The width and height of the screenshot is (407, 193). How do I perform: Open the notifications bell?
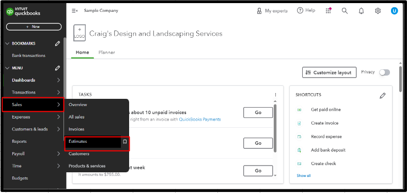361,11
